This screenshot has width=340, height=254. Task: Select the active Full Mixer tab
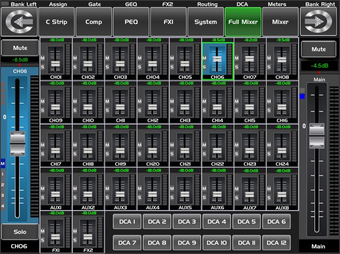coord(243,22)
